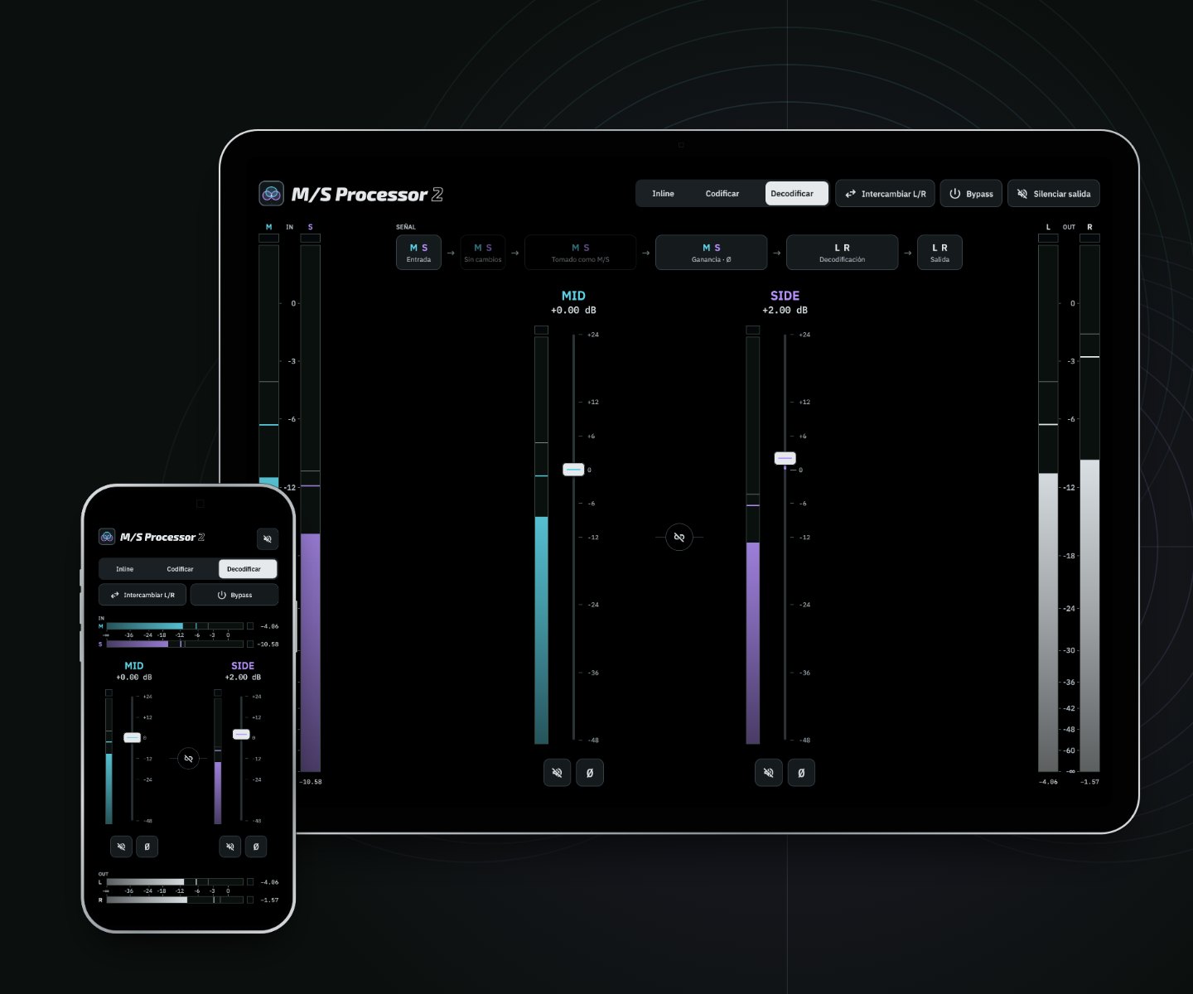Select Inline mode on phone
This screenshot has height=994, width=1193.
click(x=124, y=569)
